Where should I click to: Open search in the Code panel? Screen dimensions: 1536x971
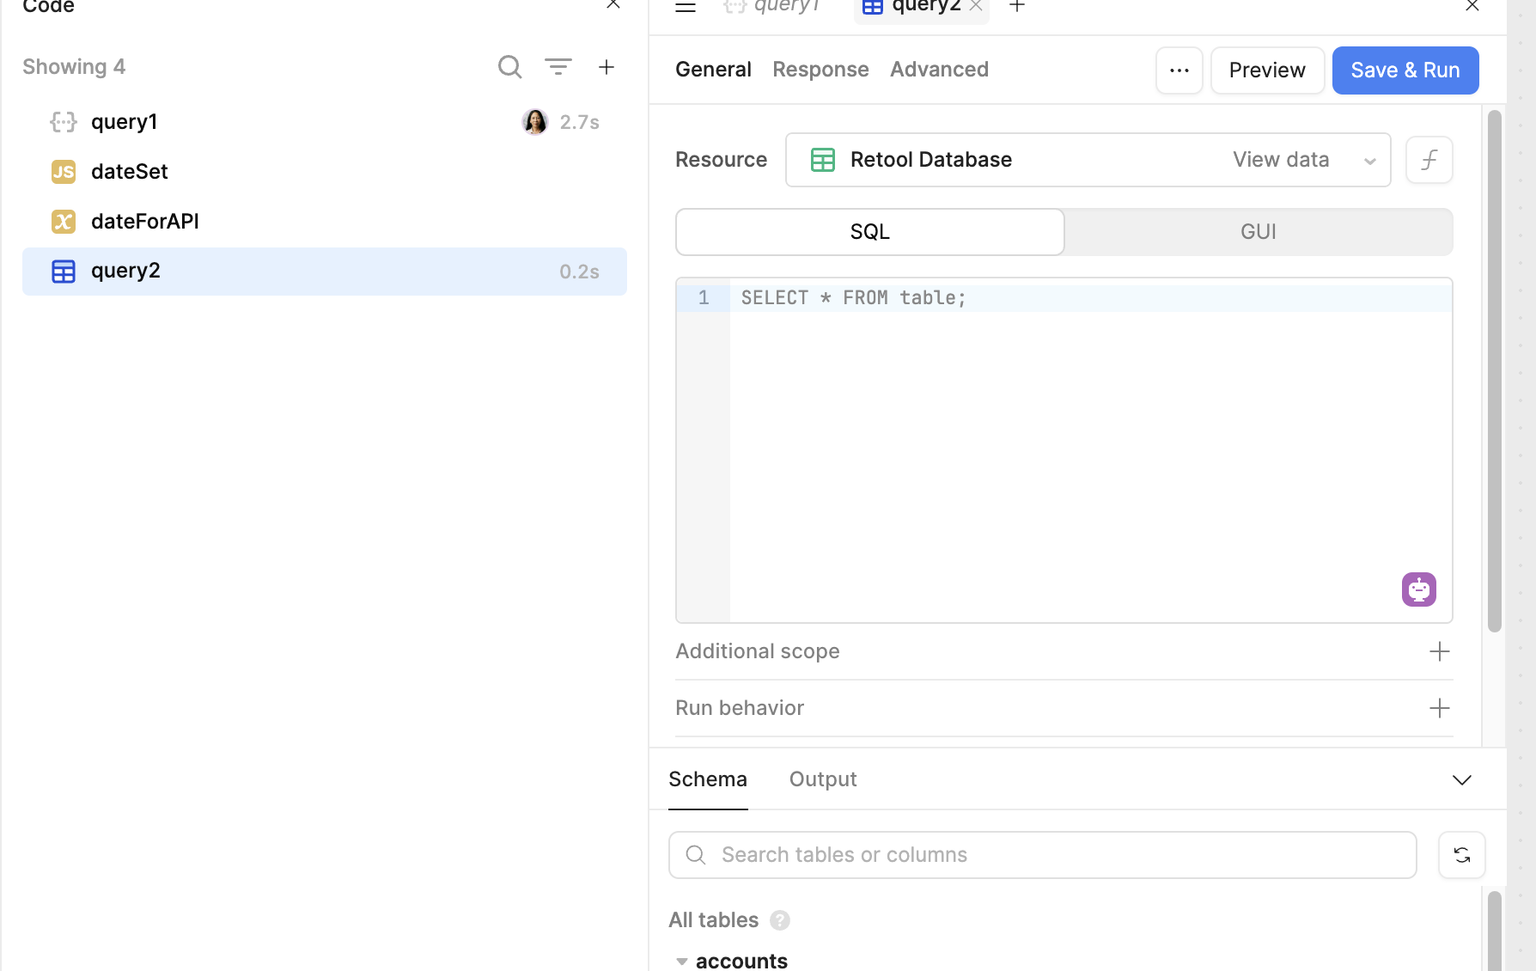[x=509, y=67]
